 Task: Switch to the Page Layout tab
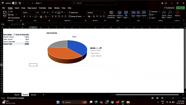click(x=32, y=8)
